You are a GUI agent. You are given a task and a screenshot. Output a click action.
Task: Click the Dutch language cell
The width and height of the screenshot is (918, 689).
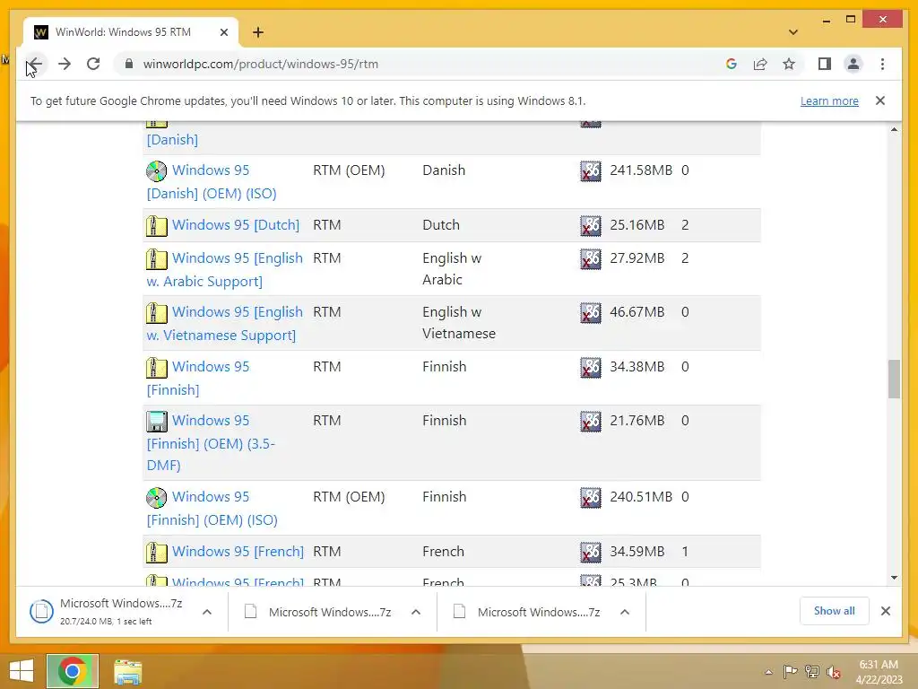[441, 225]
